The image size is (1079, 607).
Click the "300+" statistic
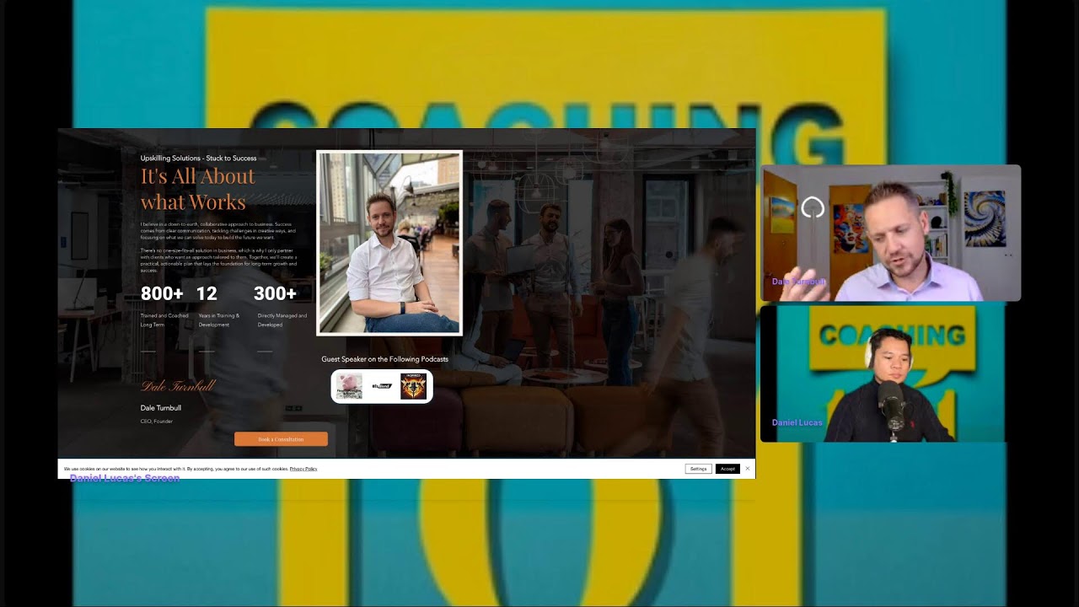pyautogui.click(x=275, y=293)
